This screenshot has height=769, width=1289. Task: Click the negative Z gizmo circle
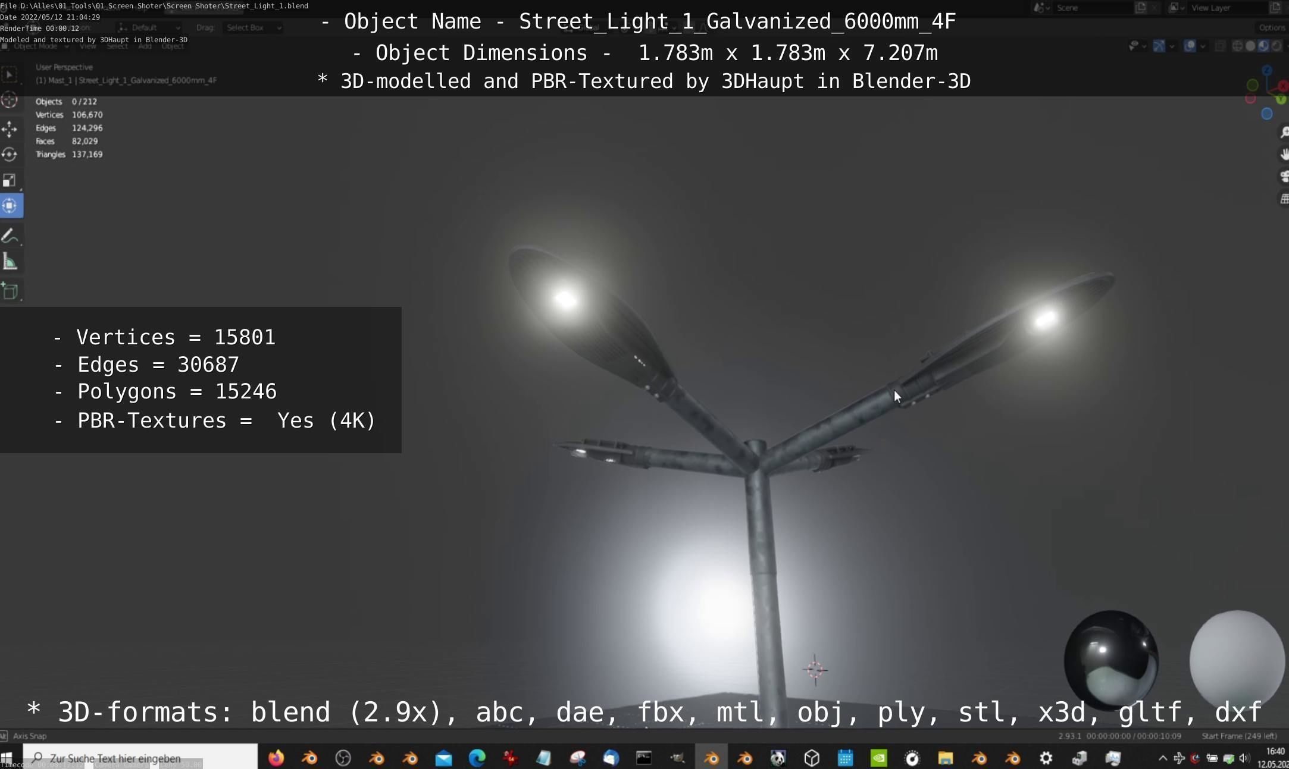coord(1266,114)
